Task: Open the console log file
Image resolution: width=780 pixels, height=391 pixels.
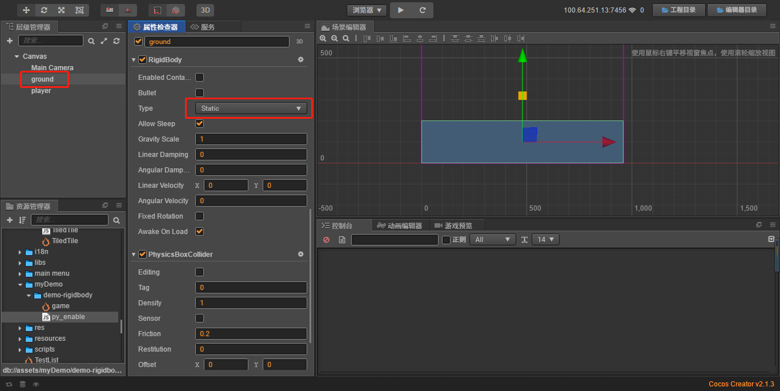Action: tap(342, 240)
